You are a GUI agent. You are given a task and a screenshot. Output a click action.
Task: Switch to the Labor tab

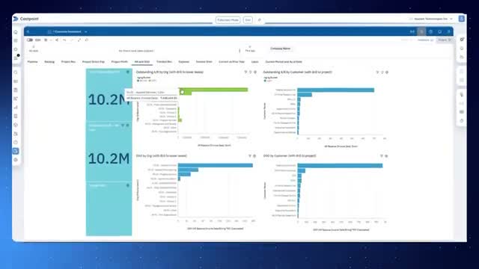pos(254,61)
